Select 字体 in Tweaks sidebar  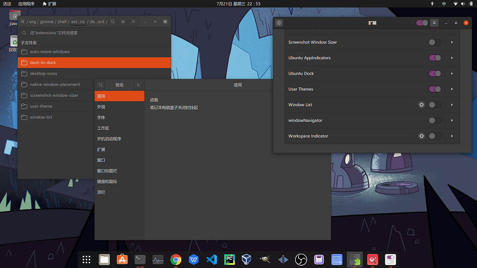119,117
